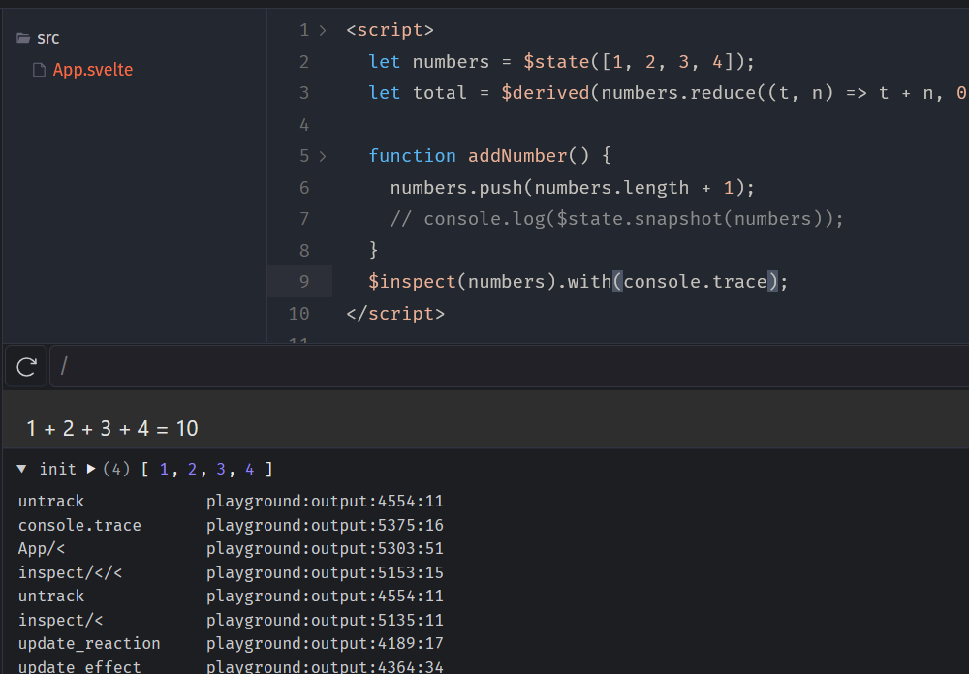Open the App/< source link 5303:51

(x=325, y=549)
